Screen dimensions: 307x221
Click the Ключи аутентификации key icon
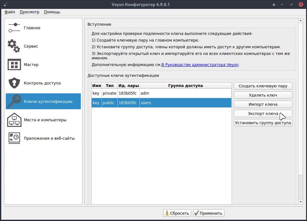click(x=14, y=101)
